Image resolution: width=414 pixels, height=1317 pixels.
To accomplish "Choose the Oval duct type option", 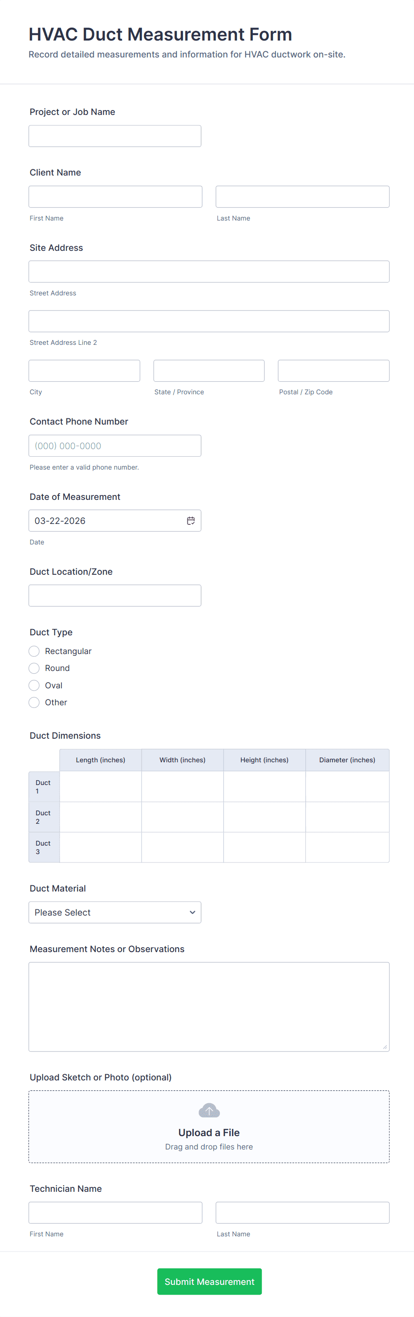I will click(x=34, y=685).
